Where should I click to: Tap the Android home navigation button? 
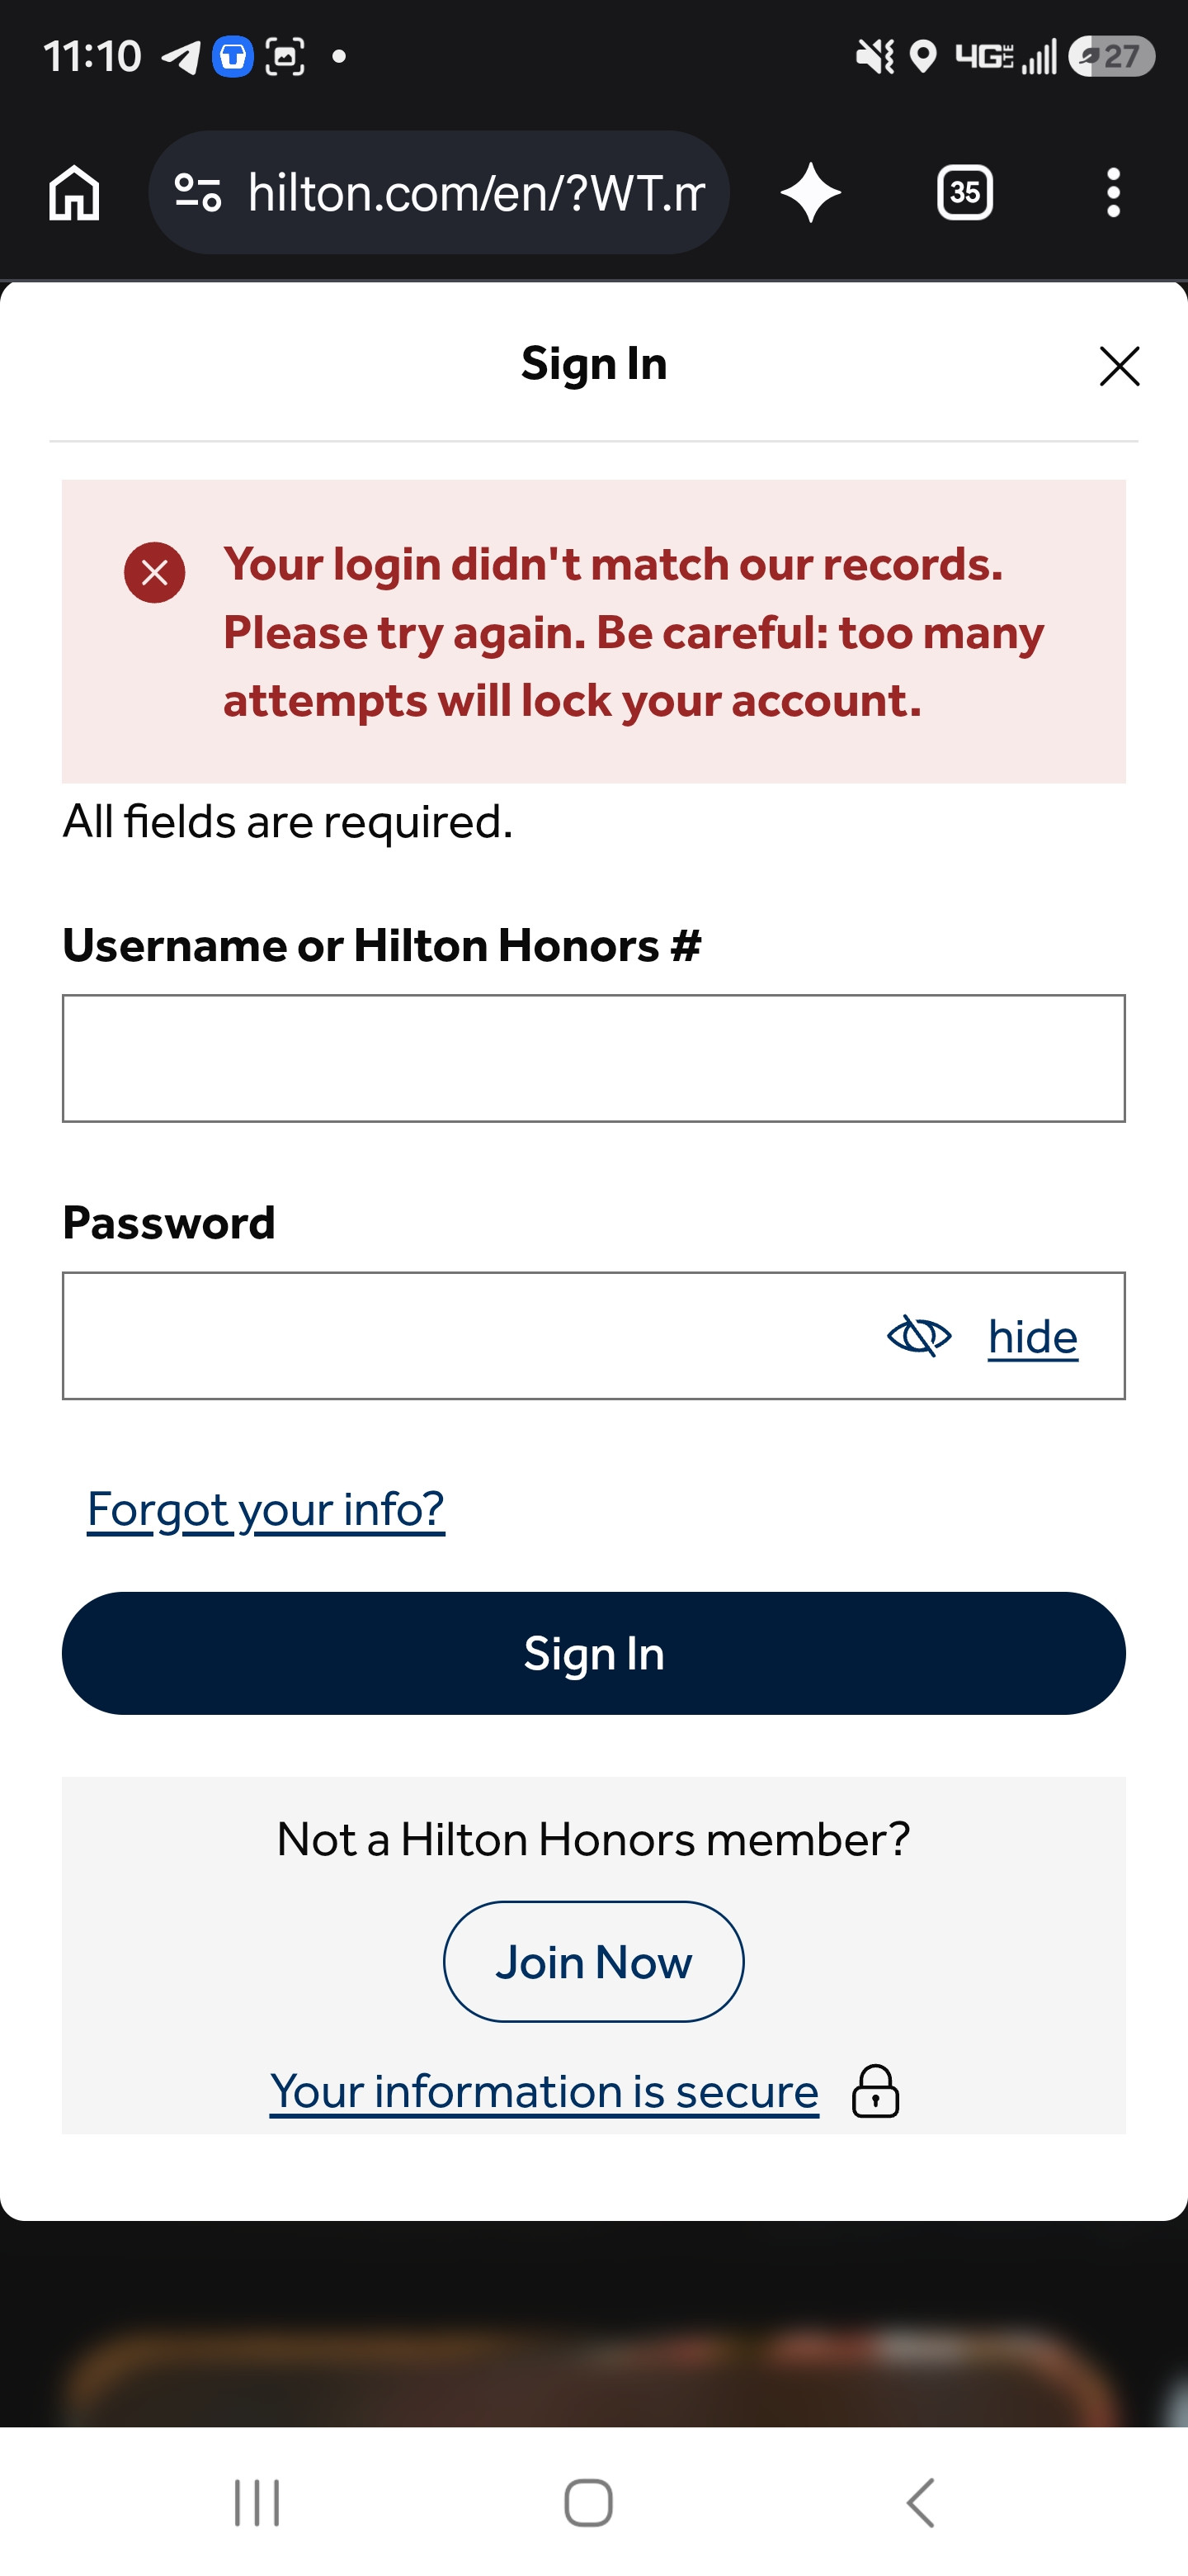[588, 2502]
